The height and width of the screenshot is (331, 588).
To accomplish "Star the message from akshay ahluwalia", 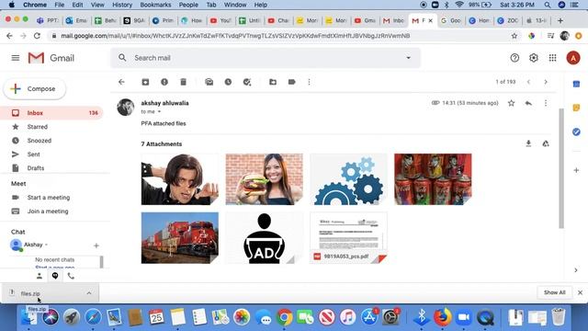I will (x=511, y=103).
